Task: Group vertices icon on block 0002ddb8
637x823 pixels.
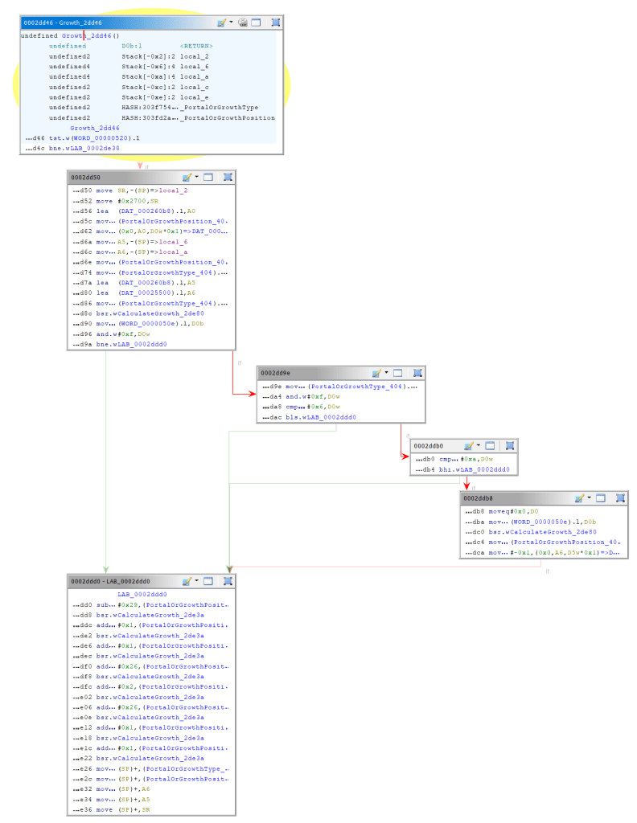Action: pos(620,498)
